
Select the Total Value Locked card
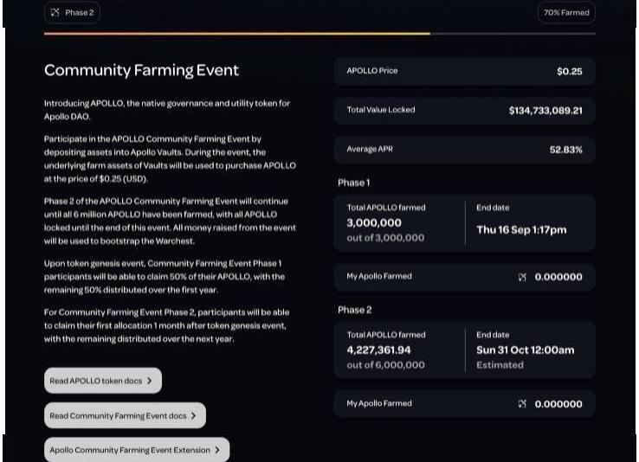point(464,111)
